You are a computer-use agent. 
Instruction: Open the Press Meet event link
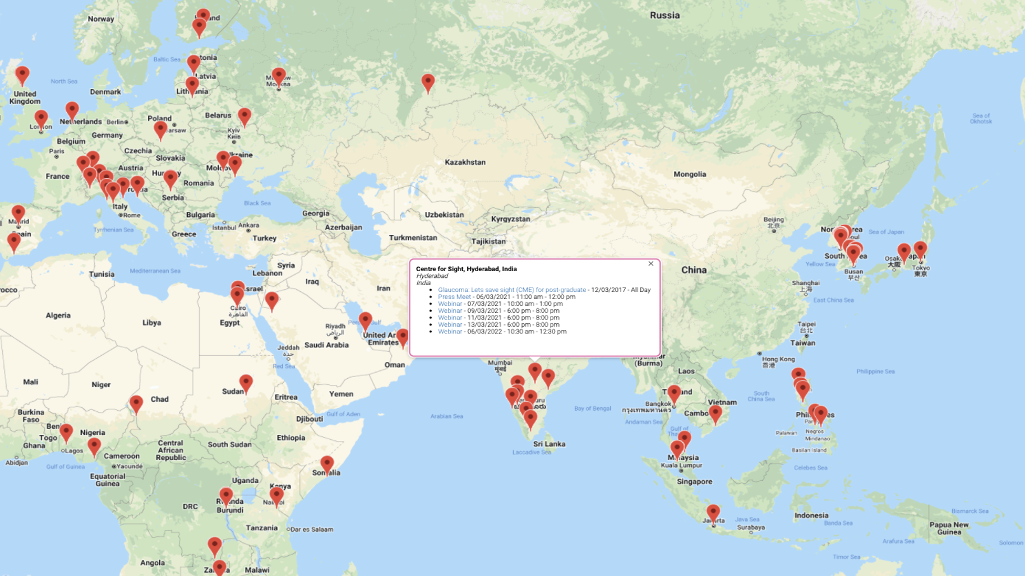[454, 297]
